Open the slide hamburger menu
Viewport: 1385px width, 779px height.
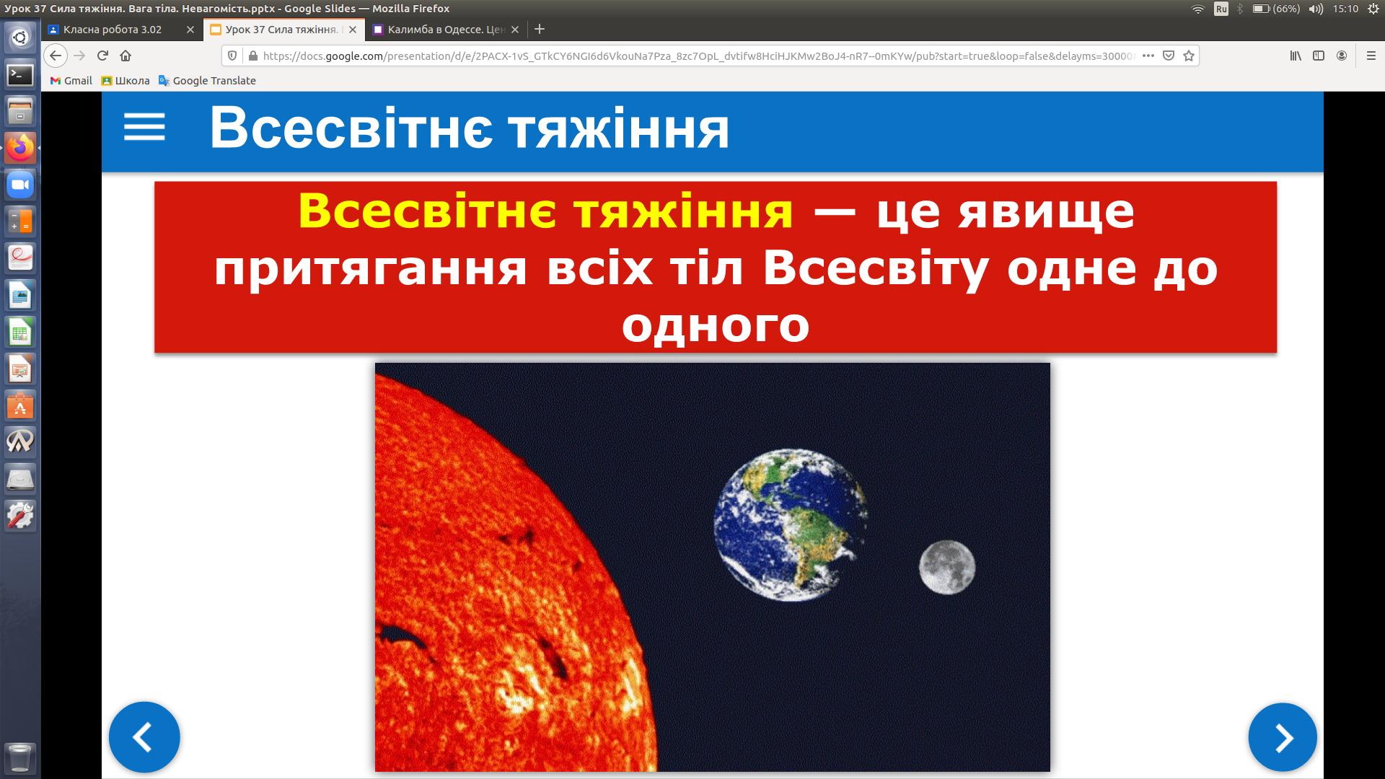pyautogui.click(x=144, y=128)
